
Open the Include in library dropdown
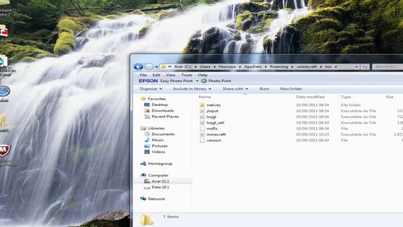[x=192, y=89]
